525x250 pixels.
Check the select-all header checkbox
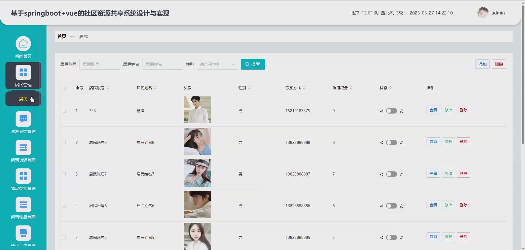pos(64,88)
